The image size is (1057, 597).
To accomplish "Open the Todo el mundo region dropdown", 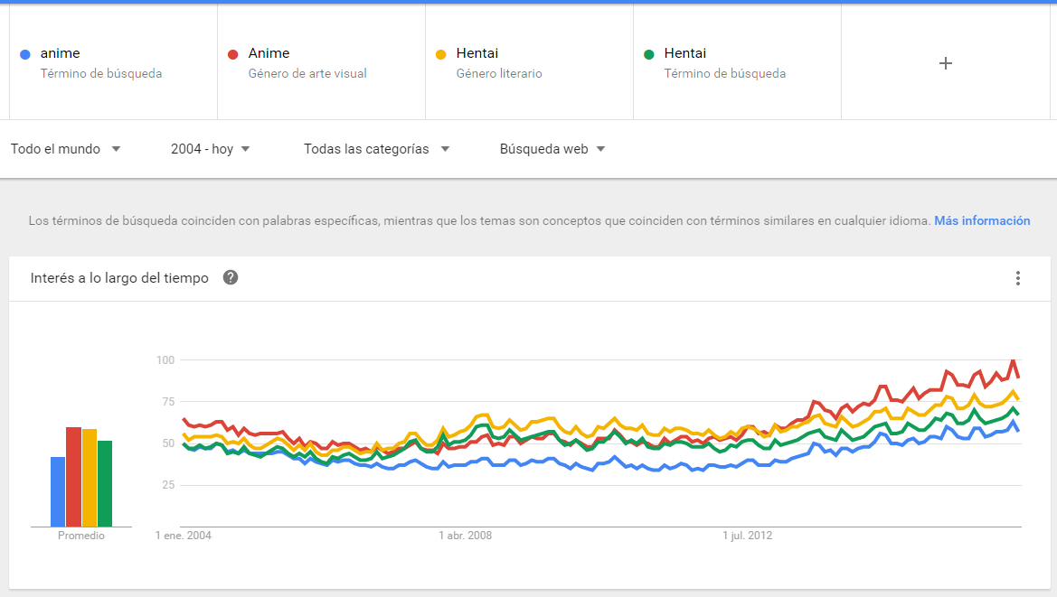I will [x=65, y=149].
